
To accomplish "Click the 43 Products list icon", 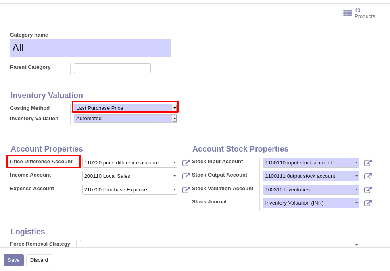I will click(348, 13).
